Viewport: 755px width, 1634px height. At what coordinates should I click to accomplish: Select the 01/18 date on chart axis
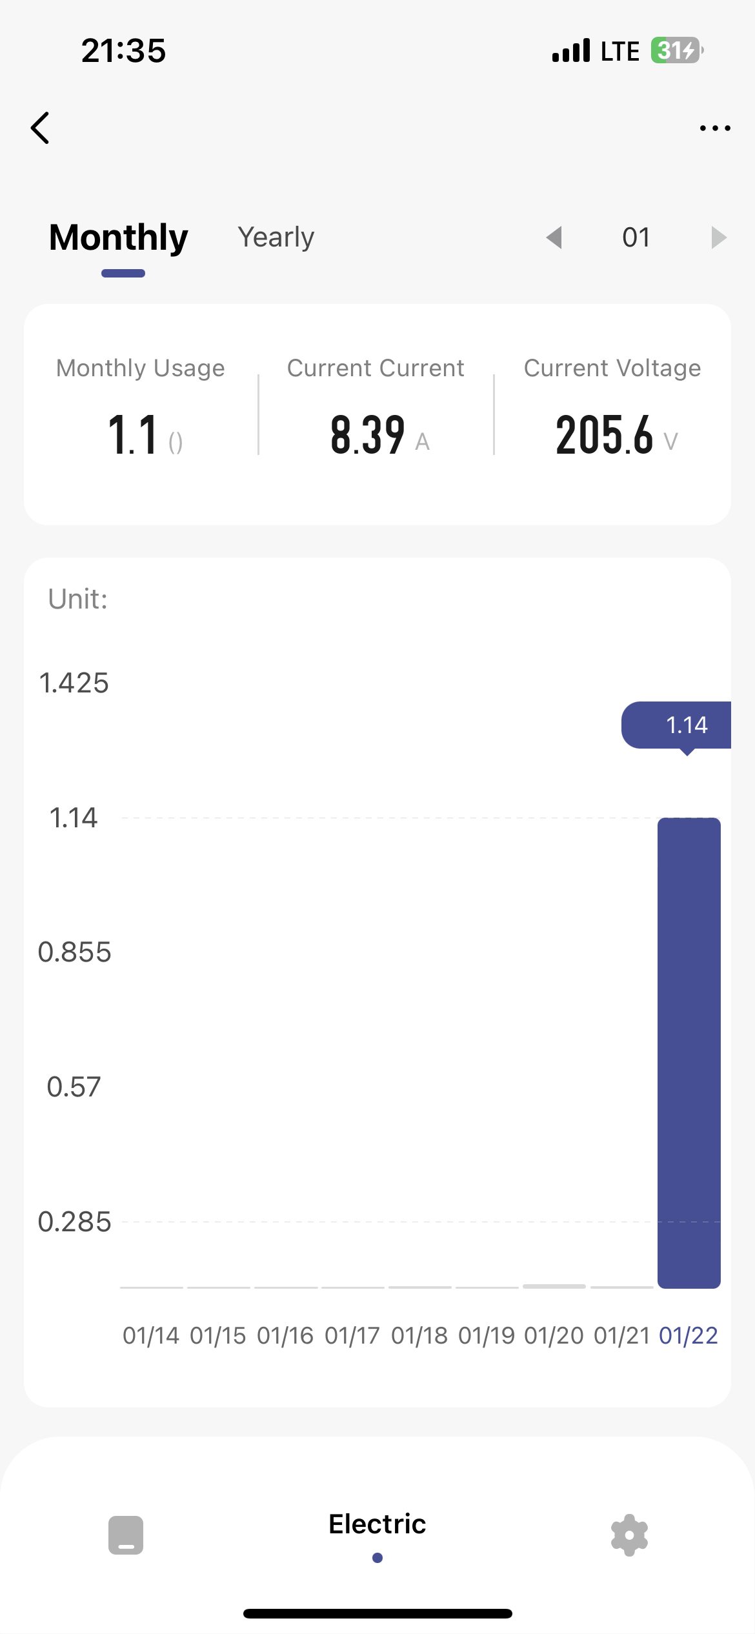tap(419, 1336)
